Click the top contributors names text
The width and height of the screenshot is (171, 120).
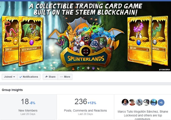[x=143, y=115]
